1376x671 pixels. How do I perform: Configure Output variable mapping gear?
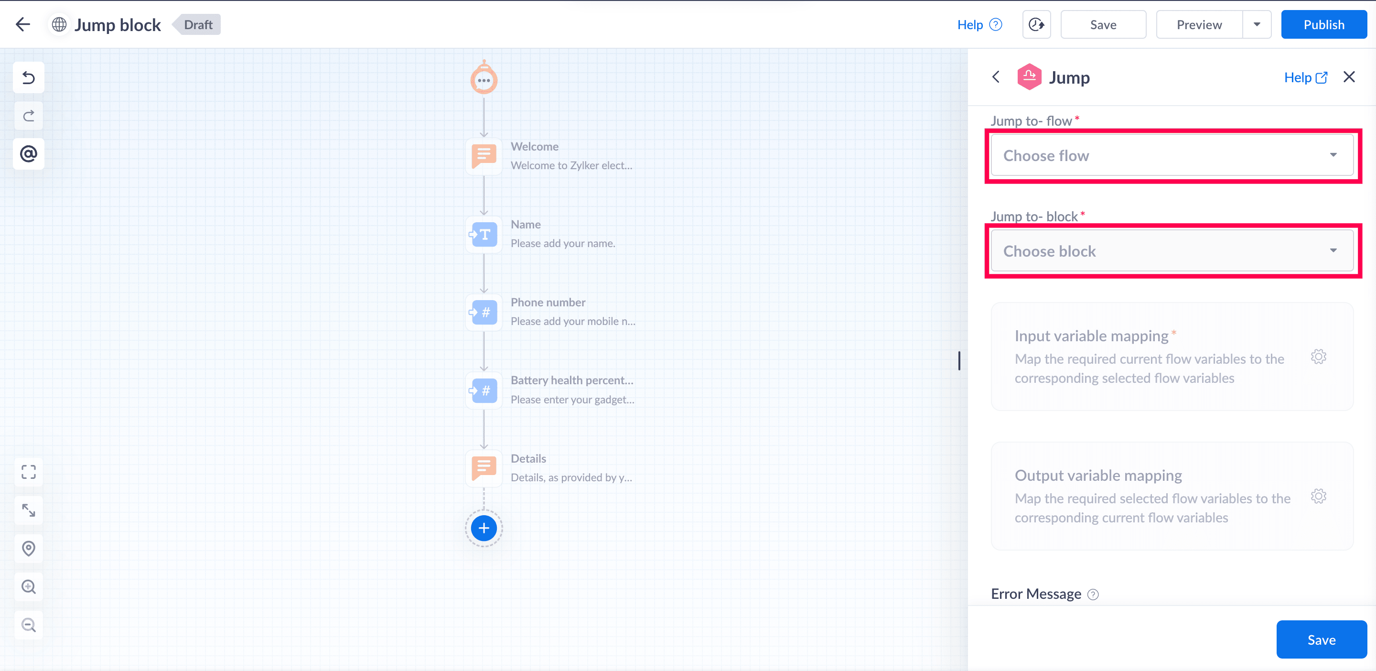click(x=1318, y=496)
